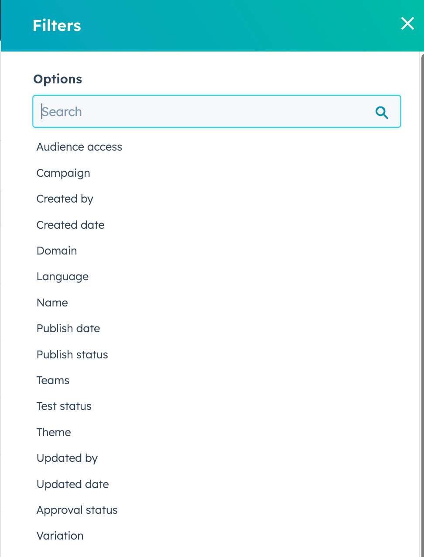Click the panel's vertical scrollbar
The height and width of the screenshot is (557, 424).
coord(422,262)
